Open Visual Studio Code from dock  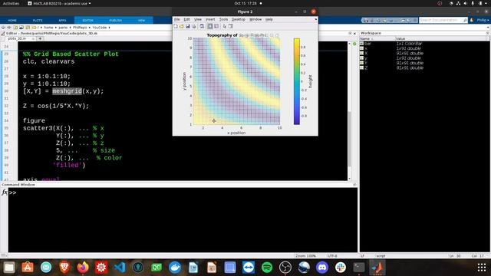[120, 268]
